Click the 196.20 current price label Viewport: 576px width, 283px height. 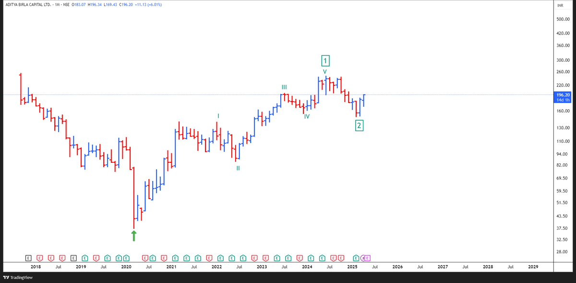tap(562, 95)
